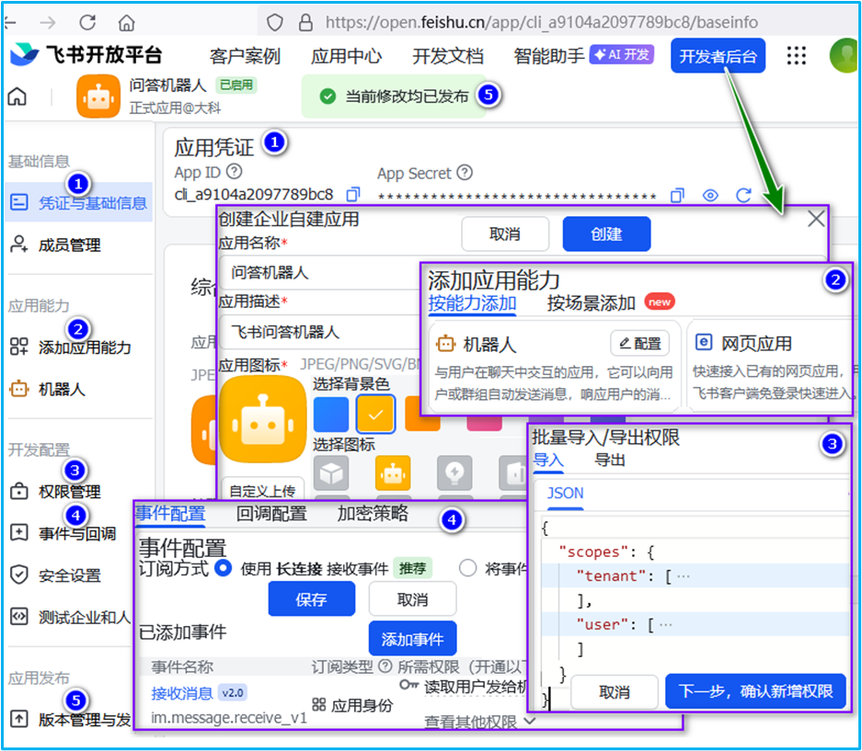Click the 保存 button in 事件配置

(311, 598)
